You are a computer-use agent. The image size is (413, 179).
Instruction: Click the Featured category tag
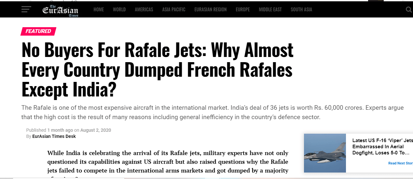(38, 31)
